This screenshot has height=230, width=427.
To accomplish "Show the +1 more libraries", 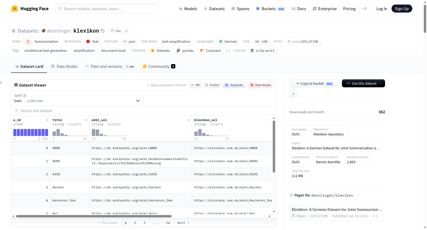I will click(228, 50).
